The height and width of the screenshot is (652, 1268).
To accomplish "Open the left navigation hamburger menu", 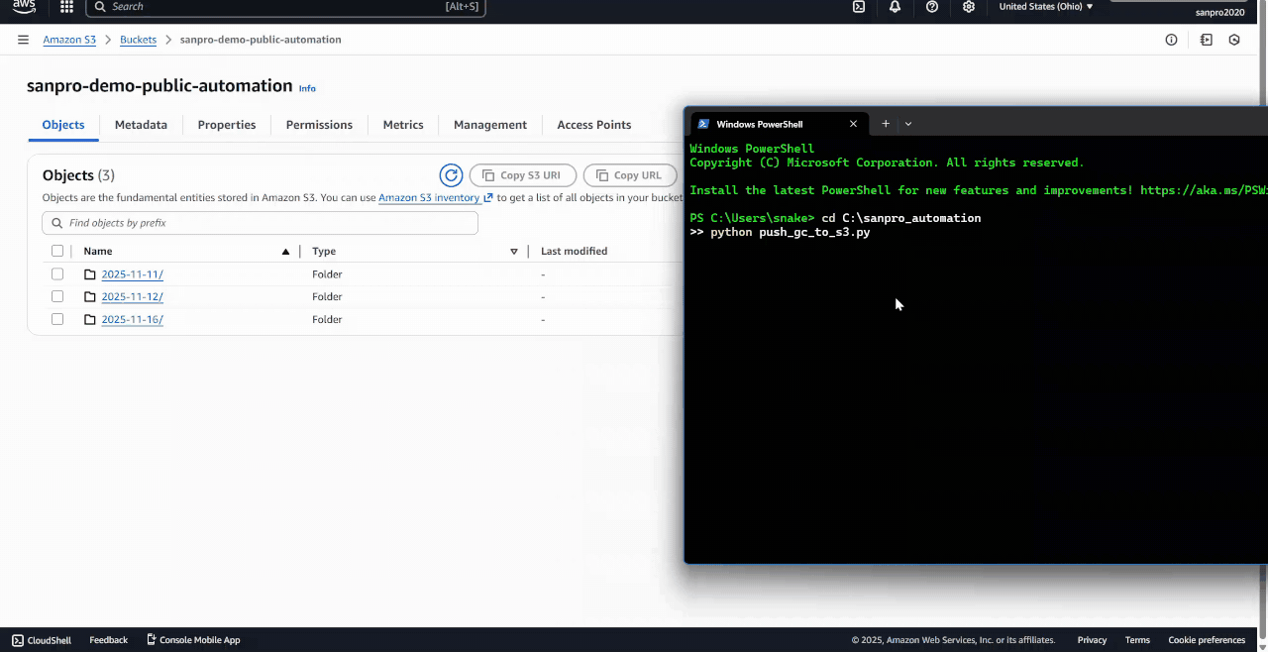I will [x=23, y=40].
